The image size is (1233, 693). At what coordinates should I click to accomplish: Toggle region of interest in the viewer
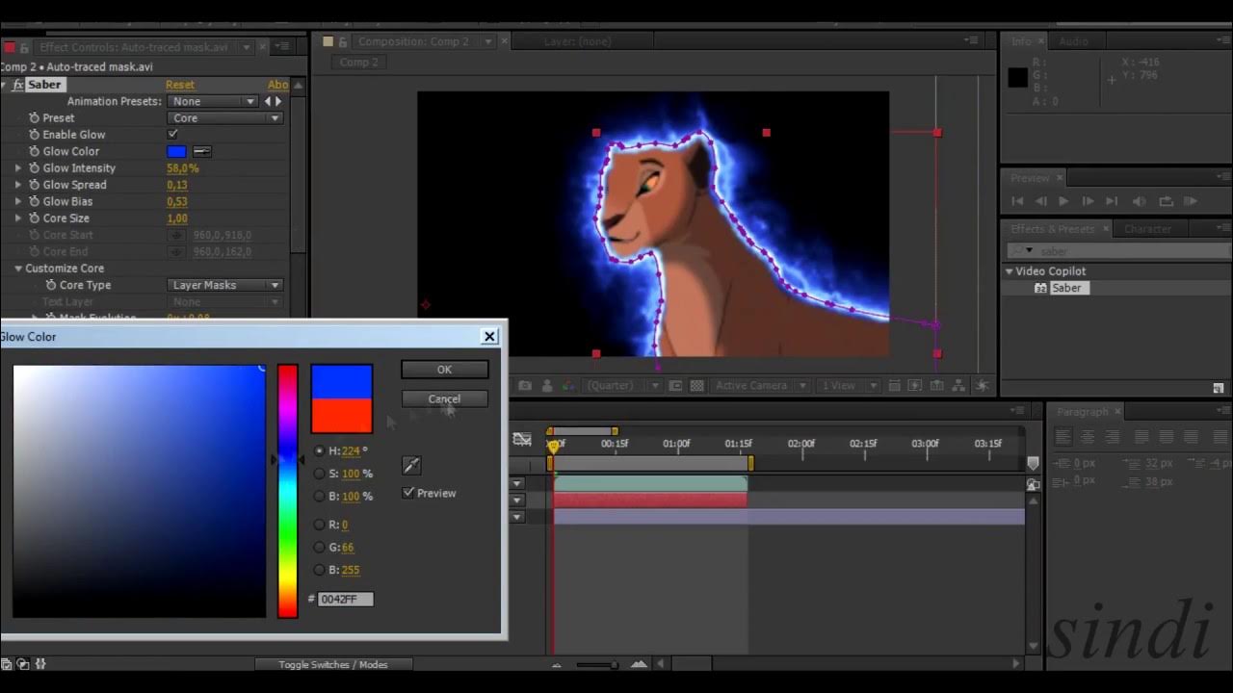(675, 385)
